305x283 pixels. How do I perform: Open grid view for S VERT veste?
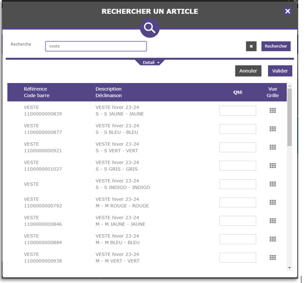[x=273, y=147]
